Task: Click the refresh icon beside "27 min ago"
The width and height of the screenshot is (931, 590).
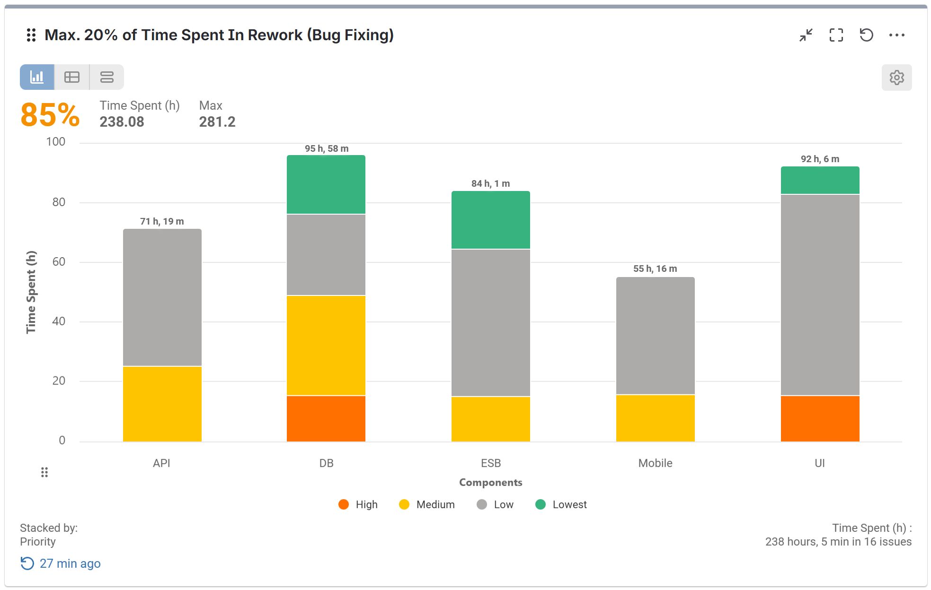Action: click(x=27, y=563)
